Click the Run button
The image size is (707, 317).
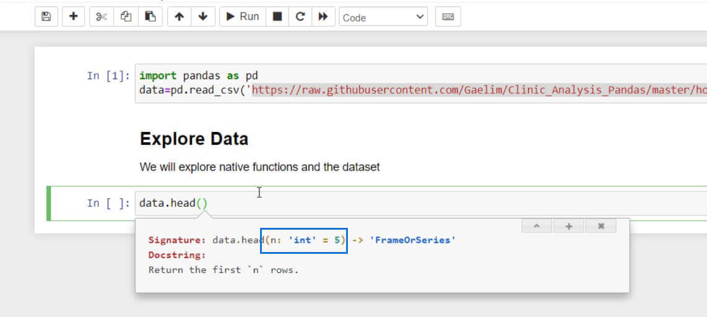click(x=243, y=17)
